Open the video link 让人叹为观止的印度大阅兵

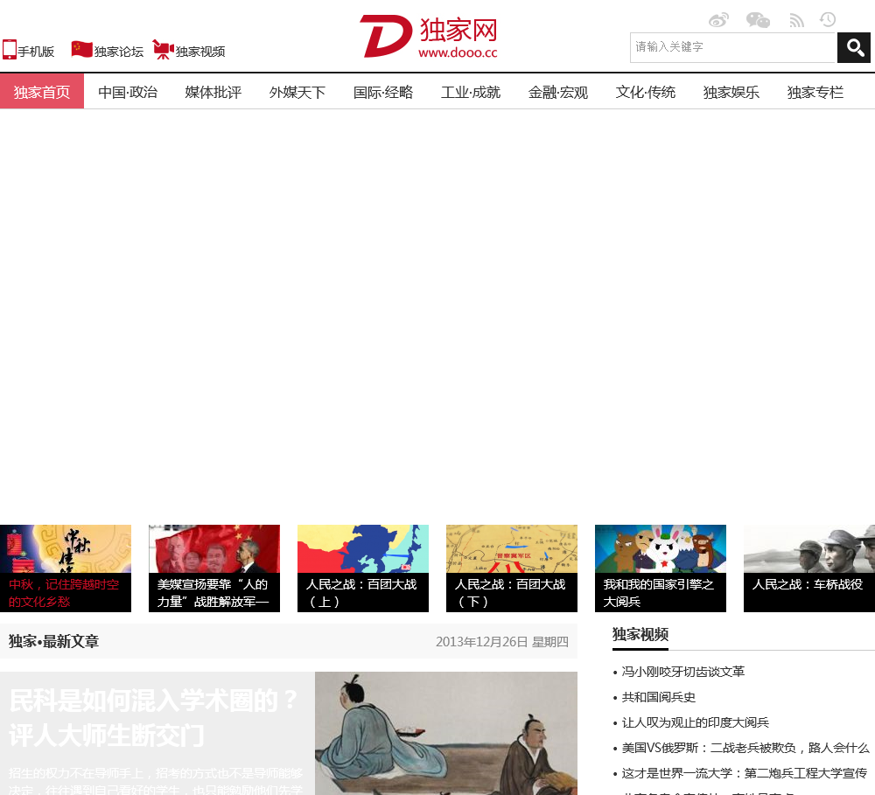click(x=696, y=722)
